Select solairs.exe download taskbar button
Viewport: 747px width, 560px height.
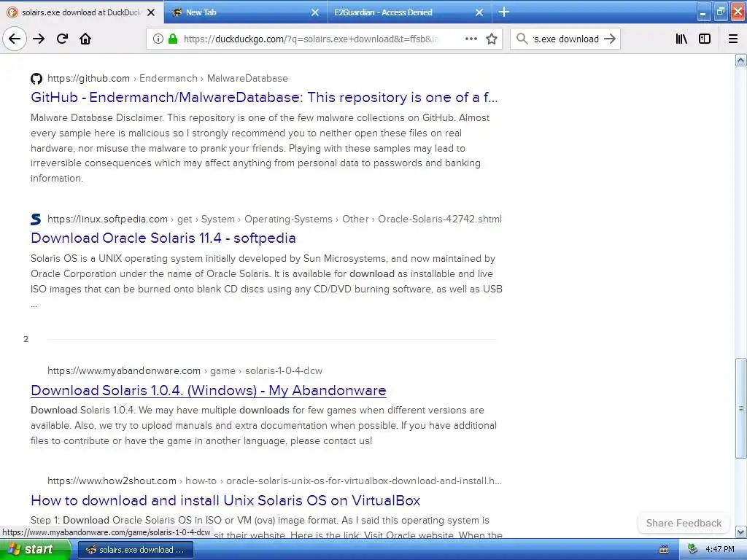click(135, 550)
